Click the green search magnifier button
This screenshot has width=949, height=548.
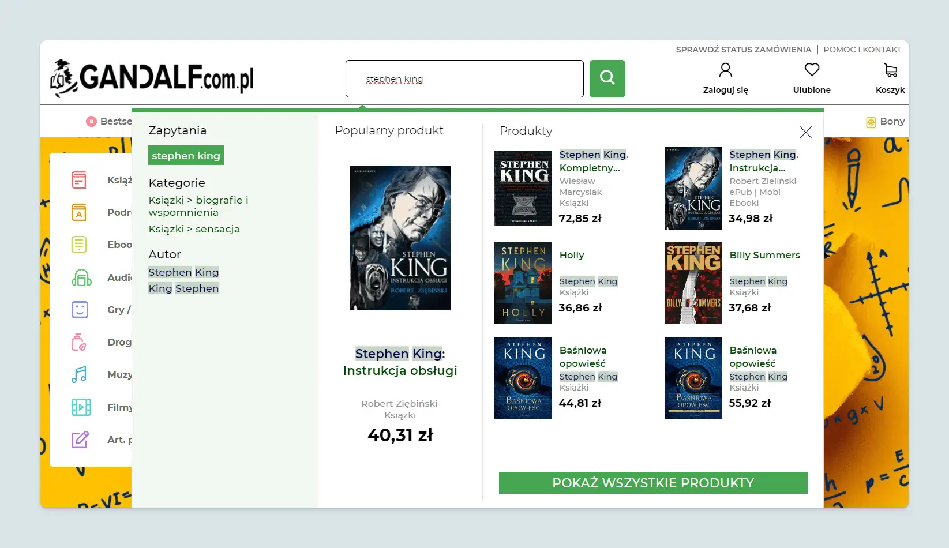[x=607, y=78]
